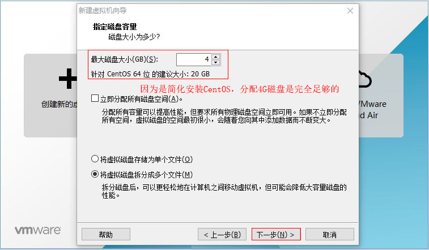
Task: Close the new virtual machine wizard
Action: (x=350, y=11)
